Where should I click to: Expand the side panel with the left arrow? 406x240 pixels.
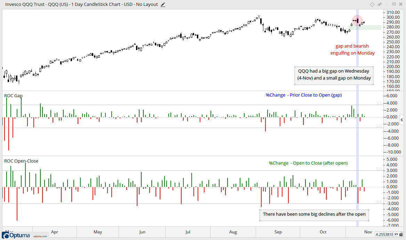coord(401,120)
